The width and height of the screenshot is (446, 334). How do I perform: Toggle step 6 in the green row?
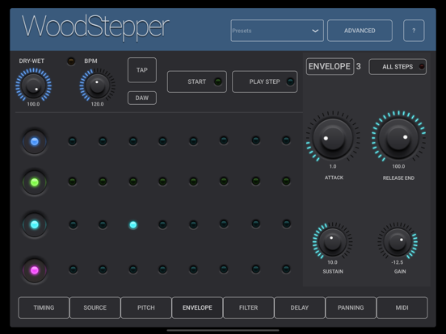pyautogui.click(x=224, y=181)
